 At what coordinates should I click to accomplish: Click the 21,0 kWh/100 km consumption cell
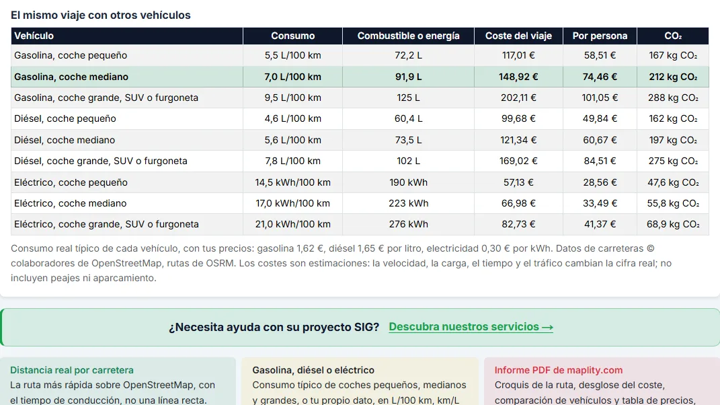293,224
